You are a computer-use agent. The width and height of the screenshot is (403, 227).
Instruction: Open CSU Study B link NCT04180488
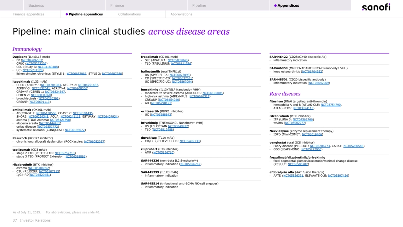coord(48,67)
